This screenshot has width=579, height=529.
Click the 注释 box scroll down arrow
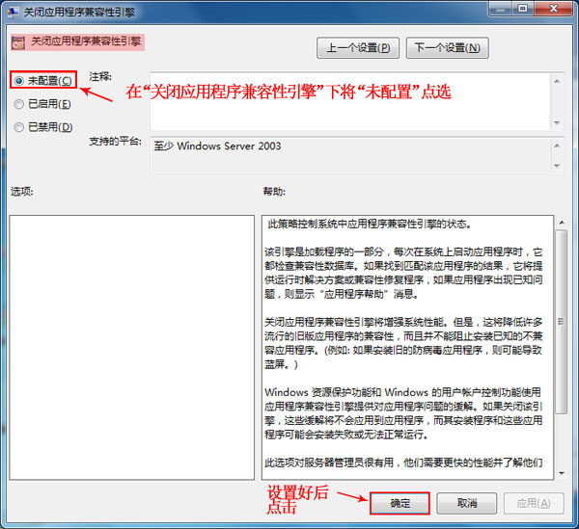pos(557,122)
